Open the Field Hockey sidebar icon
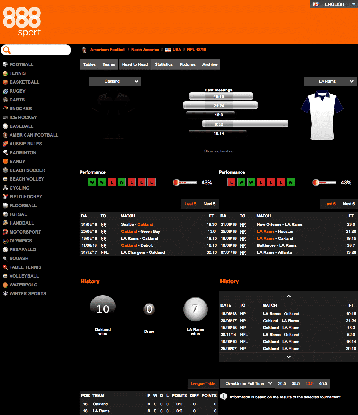This screenshot has height=415, width=358. [5, 196]
